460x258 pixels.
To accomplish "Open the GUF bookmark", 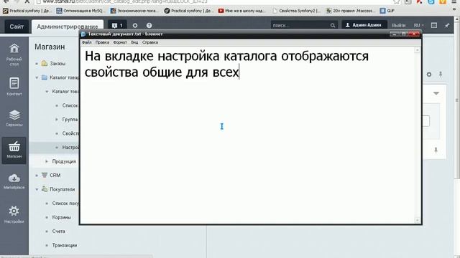I will [387, 11].
